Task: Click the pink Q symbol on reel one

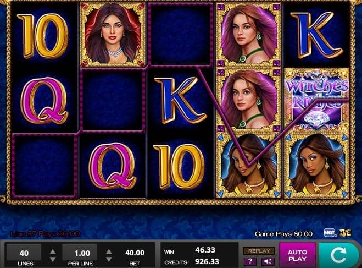Action: pos(44,100)
